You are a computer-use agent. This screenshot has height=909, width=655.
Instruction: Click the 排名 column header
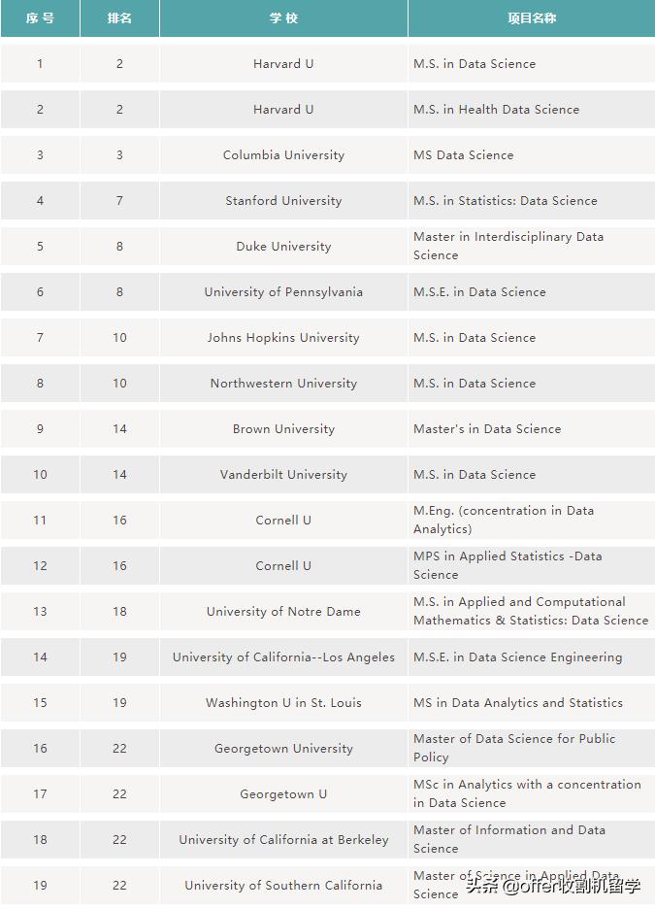tap(119, 18)
